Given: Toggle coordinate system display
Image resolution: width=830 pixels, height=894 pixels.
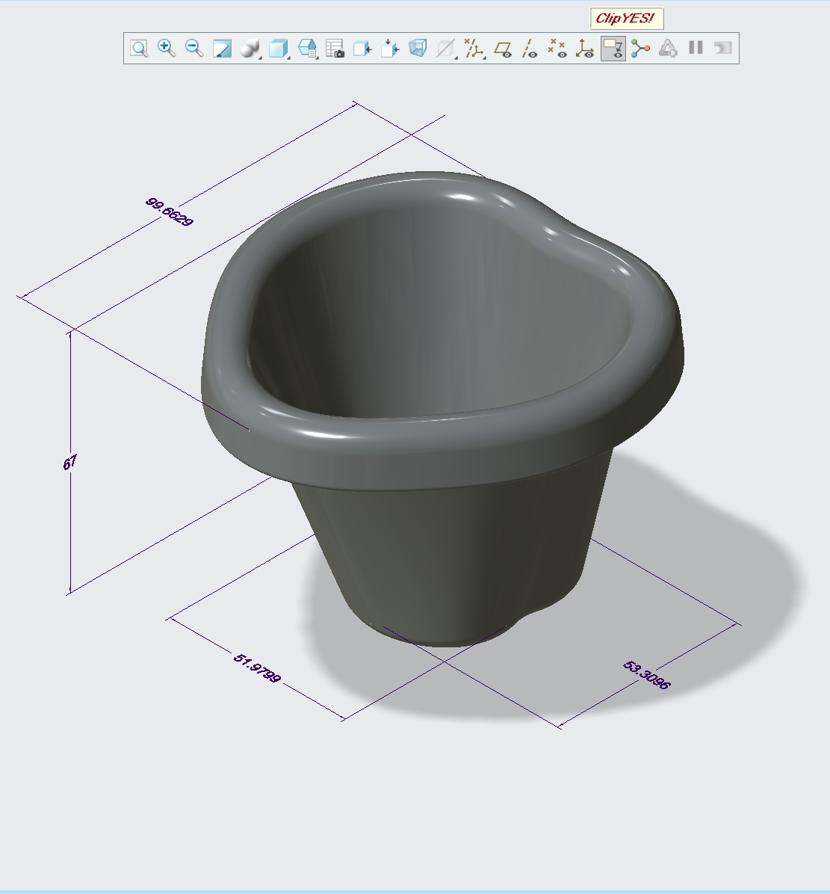Looking at the screenshot, I should [585, 49].
